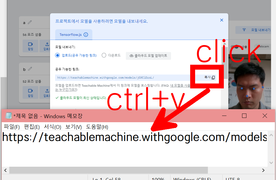The height and width of the screenshot is (180, 276).
Task: Click Notepad's vertical scroll-up arrow
Action: (271, 135)
